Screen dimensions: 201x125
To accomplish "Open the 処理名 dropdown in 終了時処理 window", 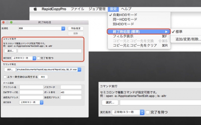I will click(x=63, y=28).
